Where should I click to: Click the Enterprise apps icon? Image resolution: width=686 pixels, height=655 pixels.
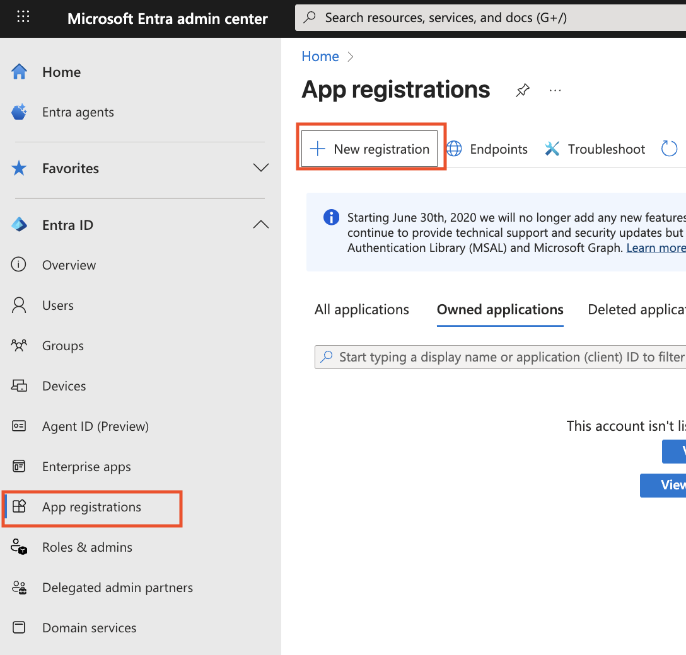tap(20, 466)
